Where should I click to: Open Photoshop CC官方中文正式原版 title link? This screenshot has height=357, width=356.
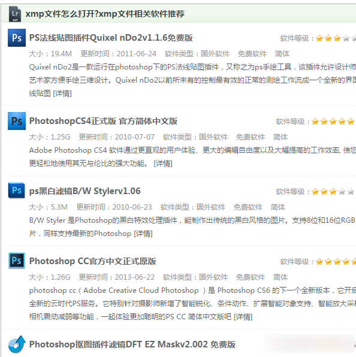tap(92, 261)
